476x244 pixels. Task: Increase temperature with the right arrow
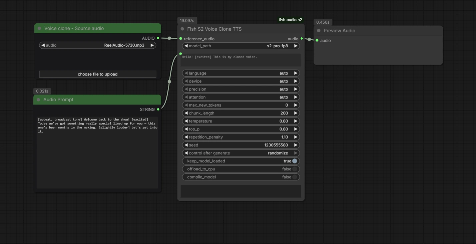296,121
